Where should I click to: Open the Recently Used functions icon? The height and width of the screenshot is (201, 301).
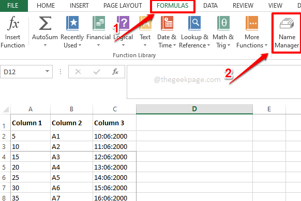coord(72,23)
